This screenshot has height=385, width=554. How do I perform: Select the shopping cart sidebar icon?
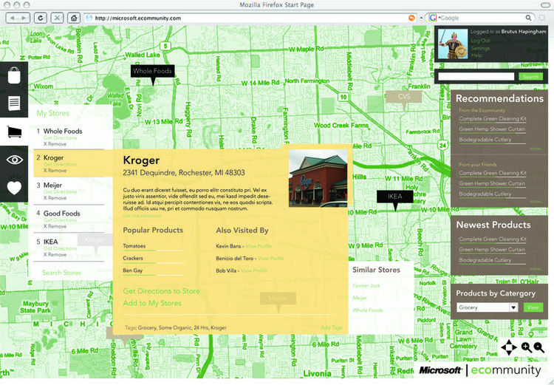(15, 132)
